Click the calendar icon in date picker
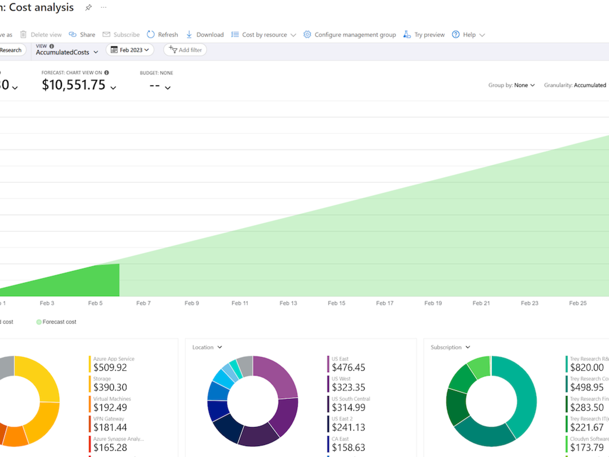Viewport: 609px width, 457px height. [x=114, y=50]
